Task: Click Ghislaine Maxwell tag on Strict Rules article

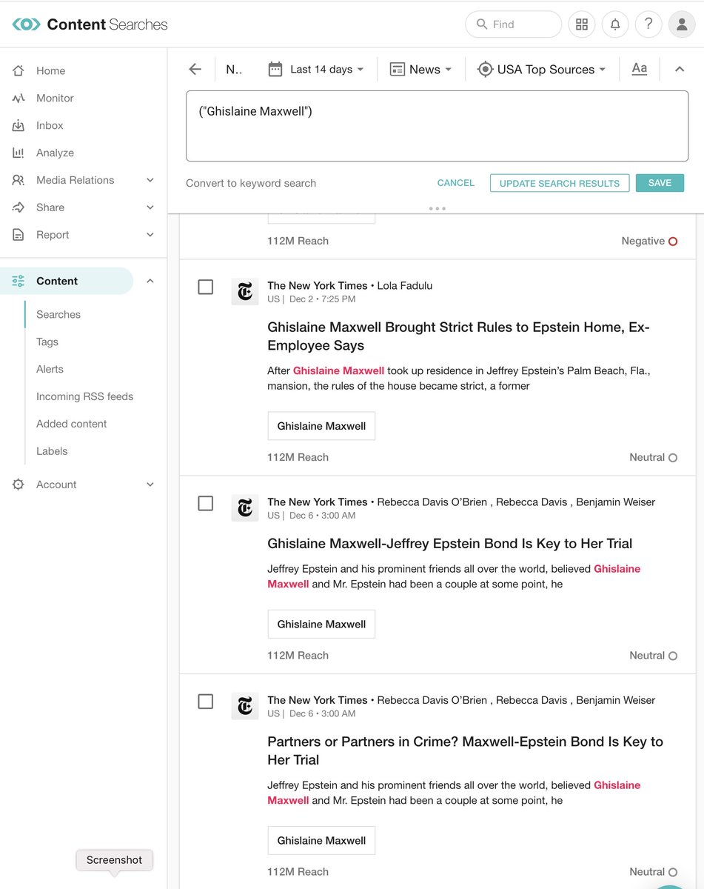Action: (x=321, y=426)
